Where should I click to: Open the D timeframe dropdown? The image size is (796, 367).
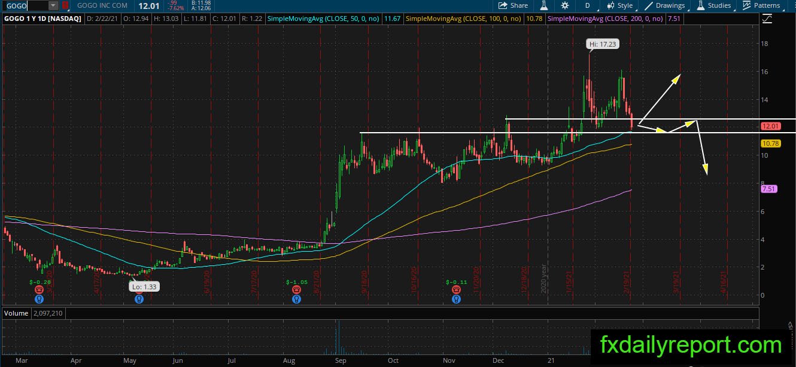coord(588,5)
